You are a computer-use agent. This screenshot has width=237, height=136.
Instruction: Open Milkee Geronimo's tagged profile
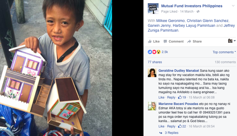170,21
